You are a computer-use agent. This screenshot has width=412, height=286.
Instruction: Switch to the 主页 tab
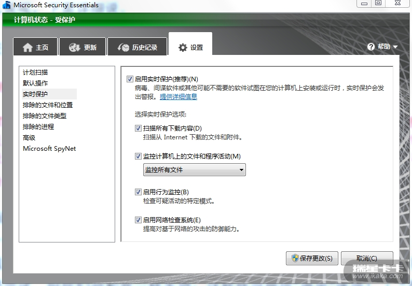[x=35, y=47]
